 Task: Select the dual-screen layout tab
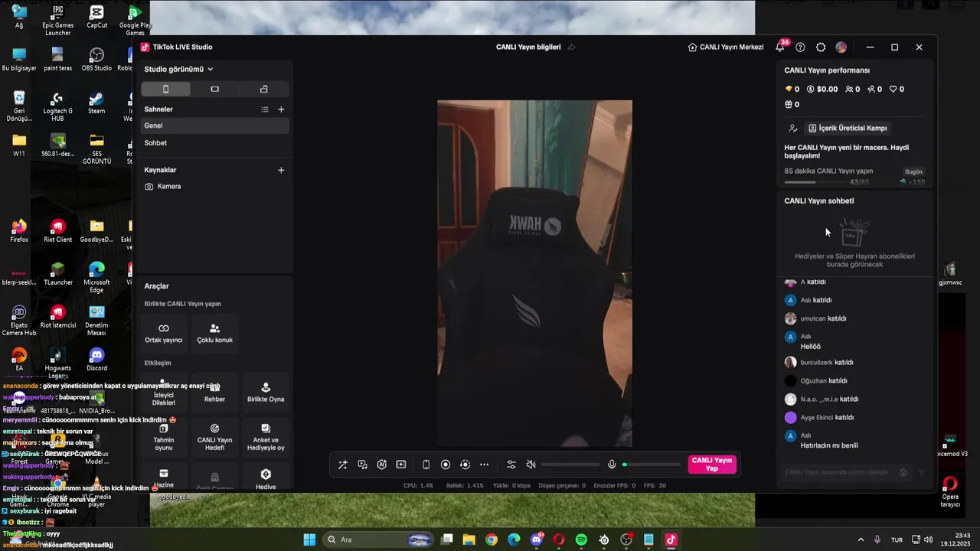coord(264,90)
